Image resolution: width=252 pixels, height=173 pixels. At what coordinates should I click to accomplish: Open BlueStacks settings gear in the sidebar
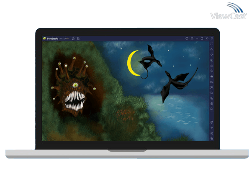click(212, 122)
